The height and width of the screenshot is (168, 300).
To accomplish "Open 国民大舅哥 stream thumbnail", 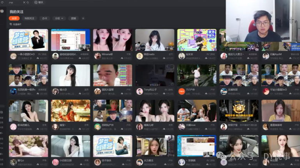I will click(x=113, y=75).
